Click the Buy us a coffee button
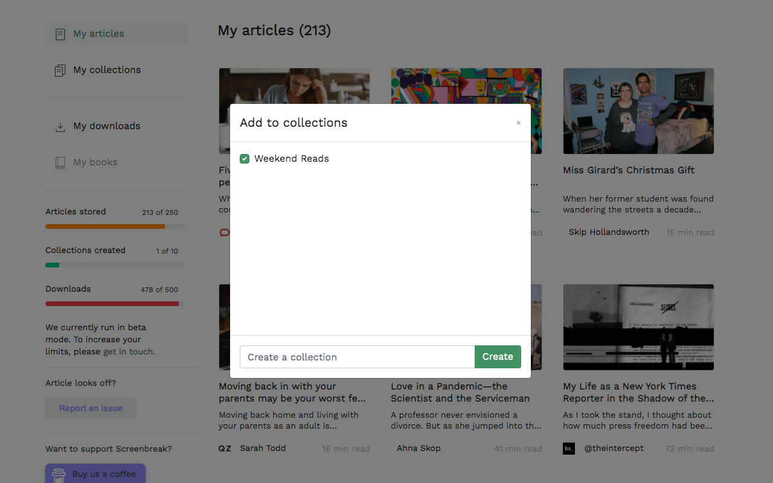This screenshot has height=483, width=773. pos(95,474)
